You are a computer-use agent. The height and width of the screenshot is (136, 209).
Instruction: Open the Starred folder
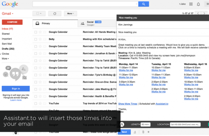(6, 34)
